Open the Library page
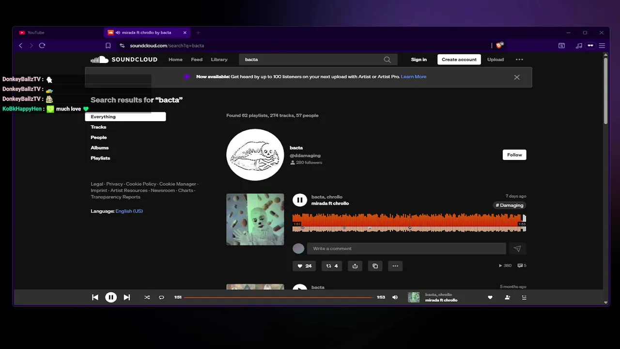 [219, 60]
